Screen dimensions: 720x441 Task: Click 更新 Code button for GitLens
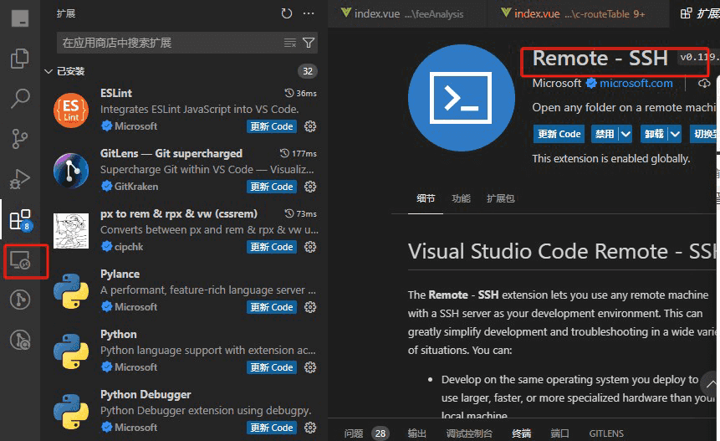[x=272, y=187]
